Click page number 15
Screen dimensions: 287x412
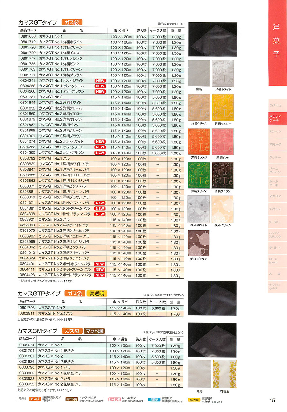point(272,401)
